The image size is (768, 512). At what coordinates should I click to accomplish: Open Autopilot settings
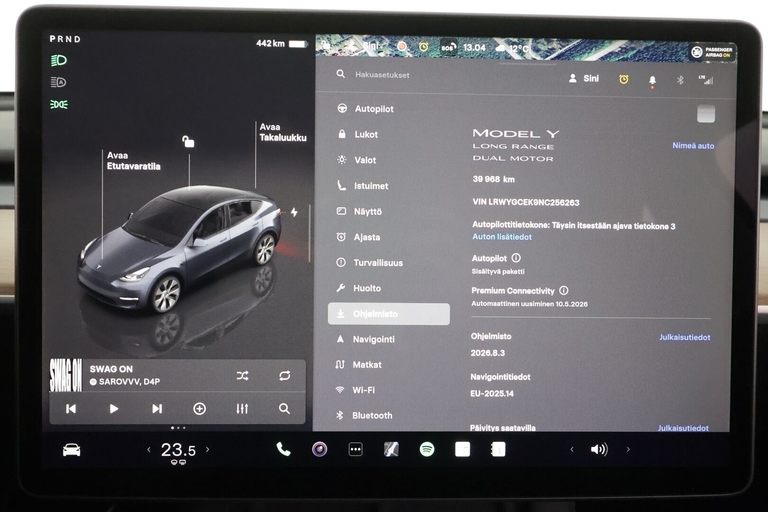pos(366,109)
